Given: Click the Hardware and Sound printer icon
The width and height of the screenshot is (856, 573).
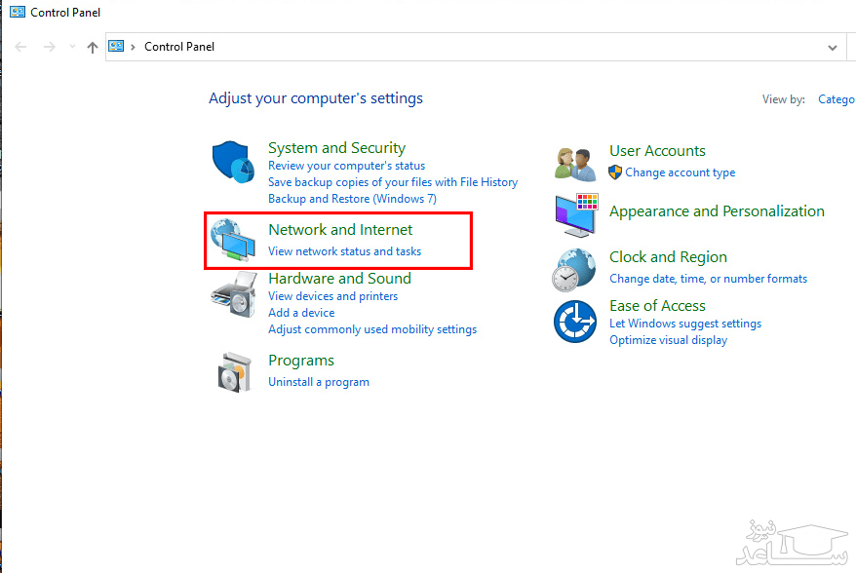Looking at the screenshot, I should (232, 294).
